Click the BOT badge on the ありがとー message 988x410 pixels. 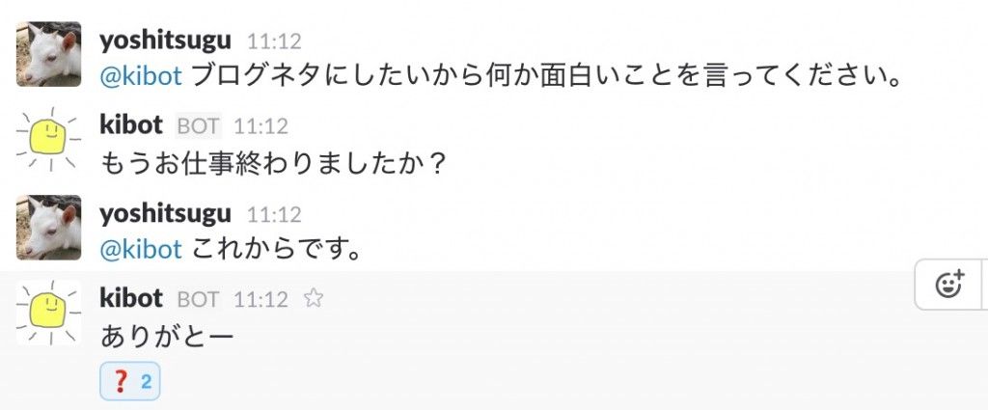tap(199, 300)
